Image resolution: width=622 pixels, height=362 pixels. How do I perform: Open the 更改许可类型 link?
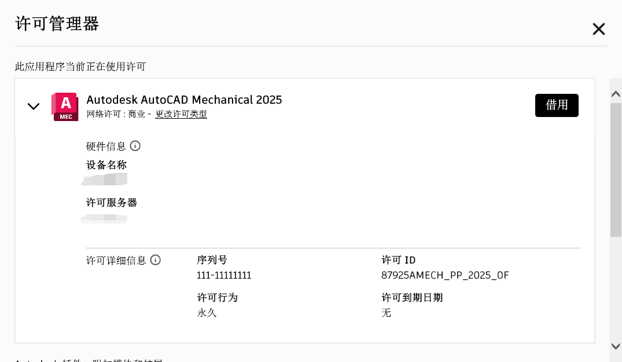[181, 114]
